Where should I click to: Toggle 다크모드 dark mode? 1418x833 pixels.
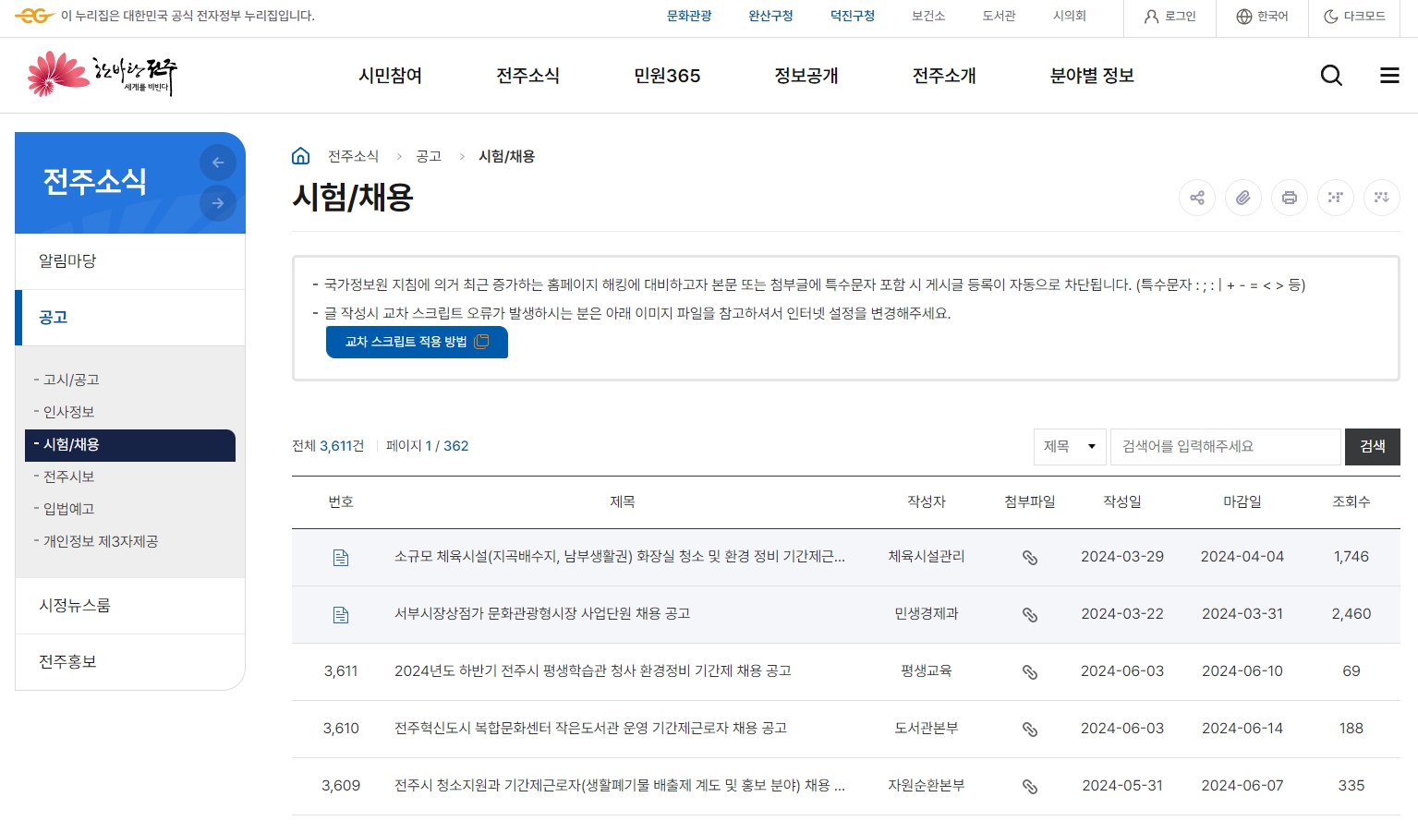pos(1354,17)
